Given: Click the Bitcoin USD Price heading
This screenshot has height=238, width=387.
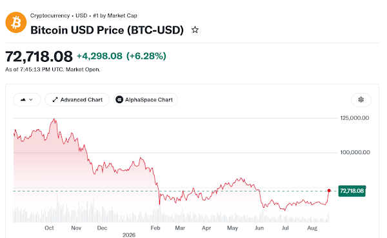Looking at the screenshot, I should (x=107, y=30).
